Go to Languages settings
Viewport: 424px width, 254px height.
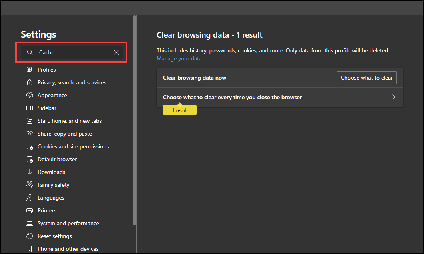click(x=51, y=198)
